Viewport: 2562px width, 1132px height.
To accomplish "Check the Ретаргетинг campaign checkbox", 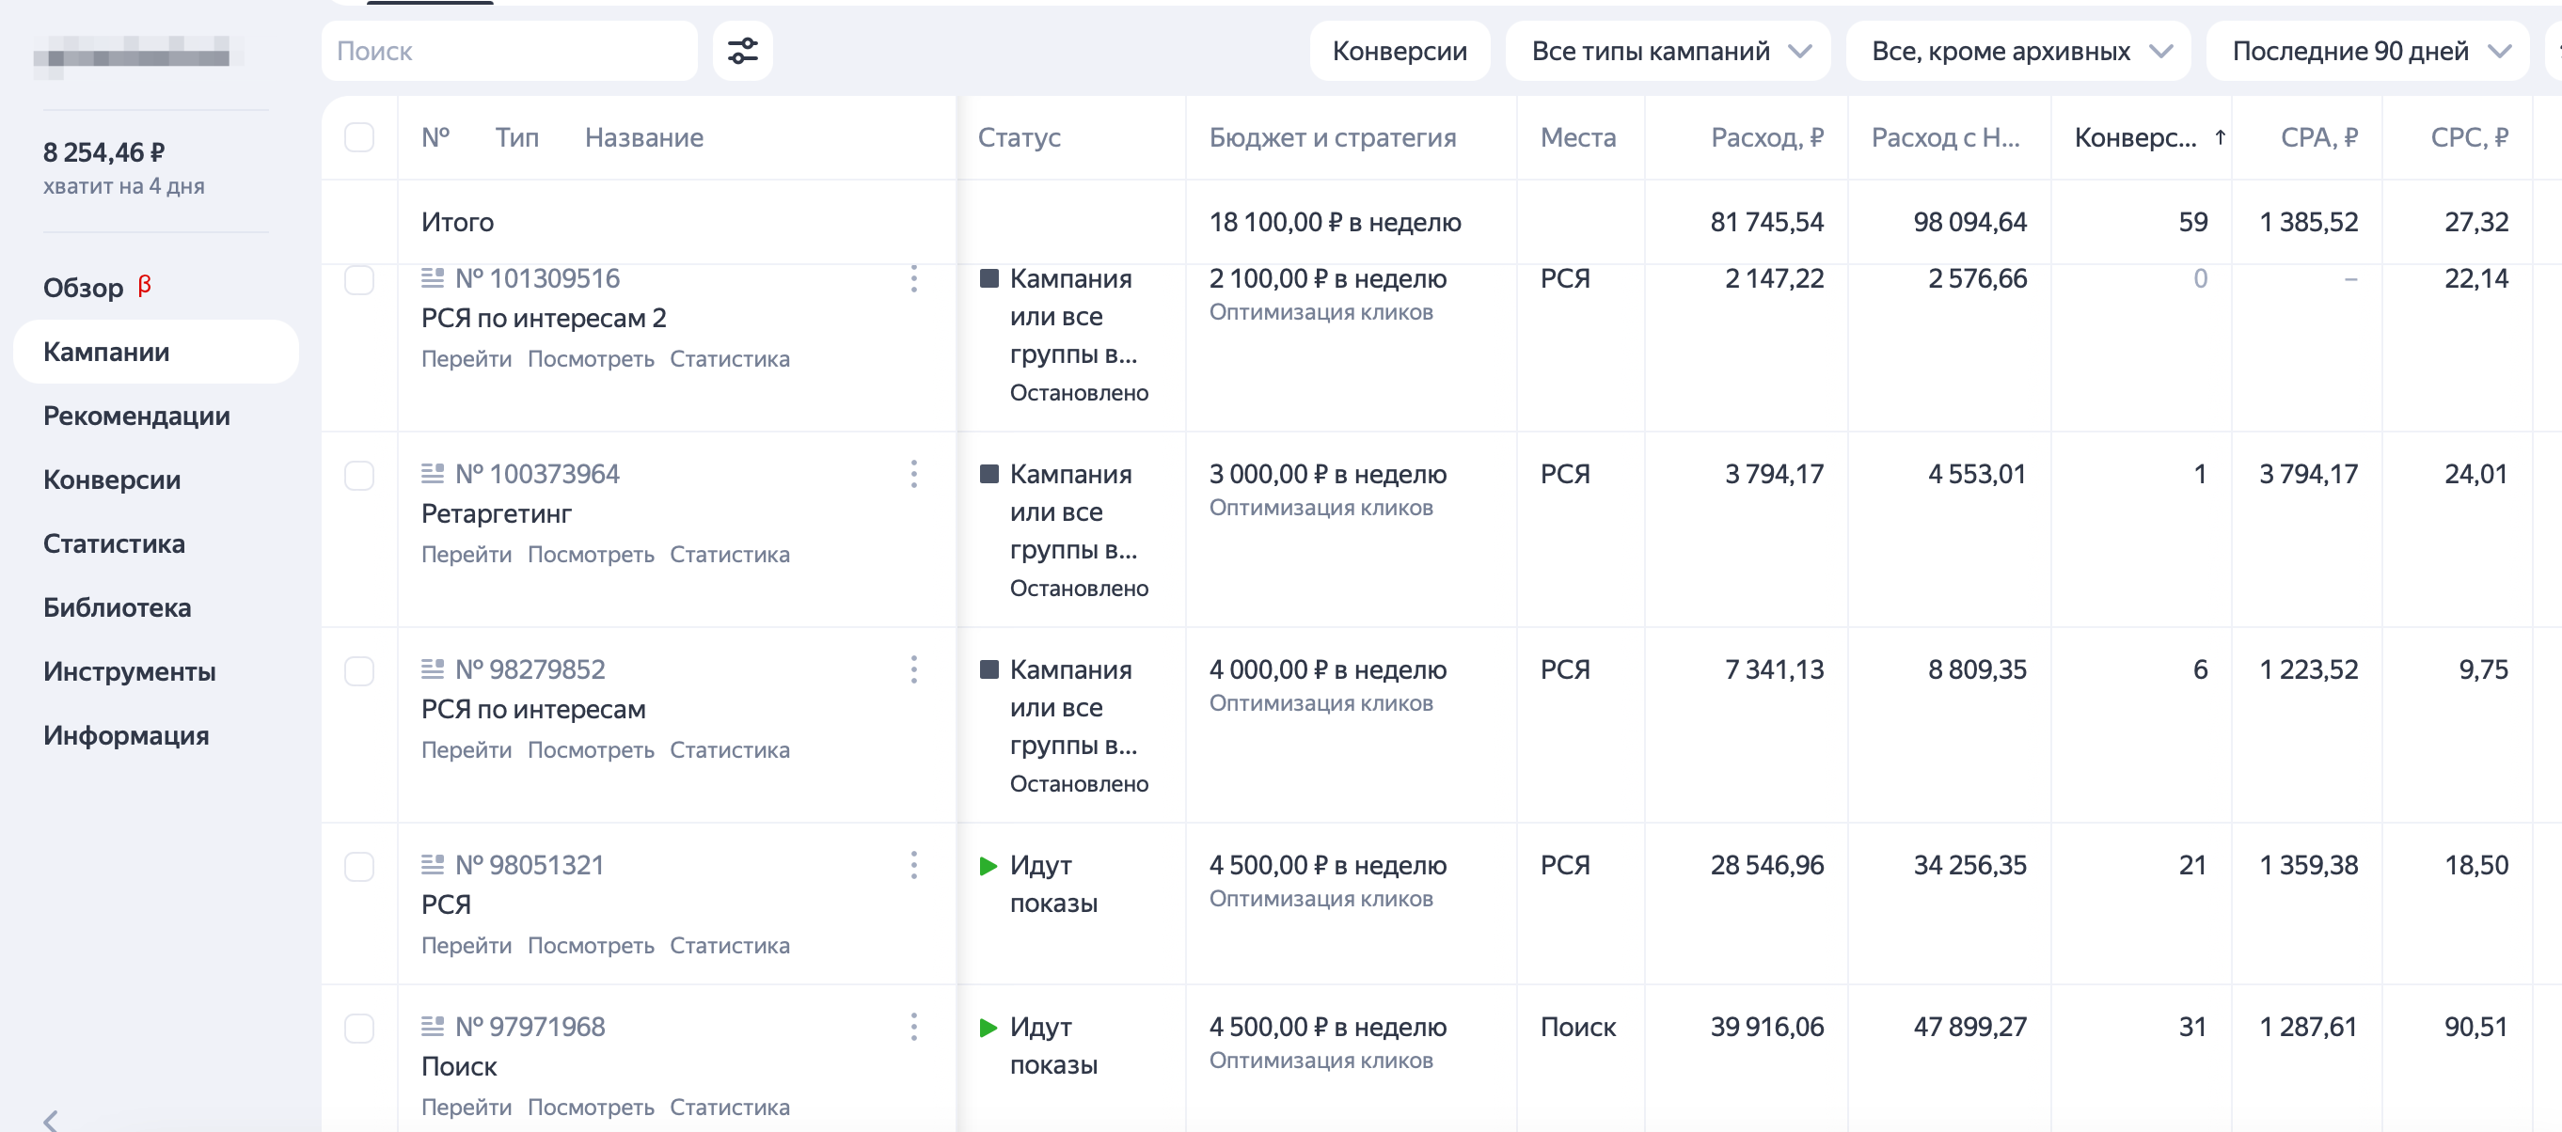I will pos(359,476).
